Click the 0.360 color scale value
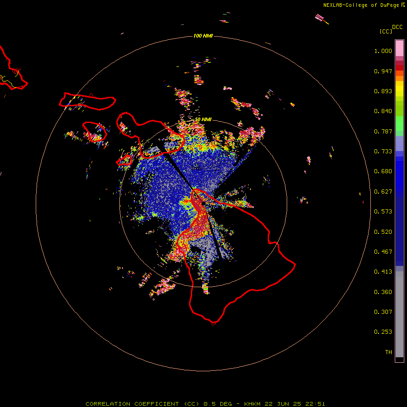The width and height of the screenshot is (407, 407). [x=383, y=292]
